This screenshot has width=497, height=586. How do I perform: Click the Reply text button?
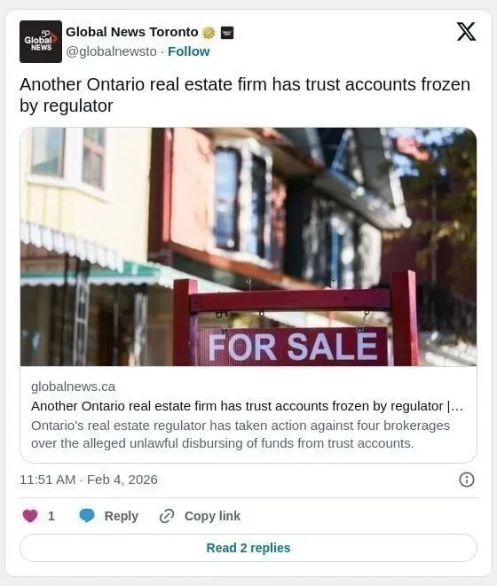(122, 516)
